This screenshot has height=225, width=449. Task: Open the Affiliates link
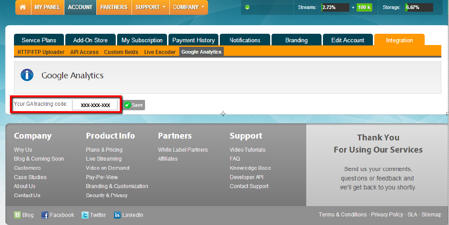point(168,159)
